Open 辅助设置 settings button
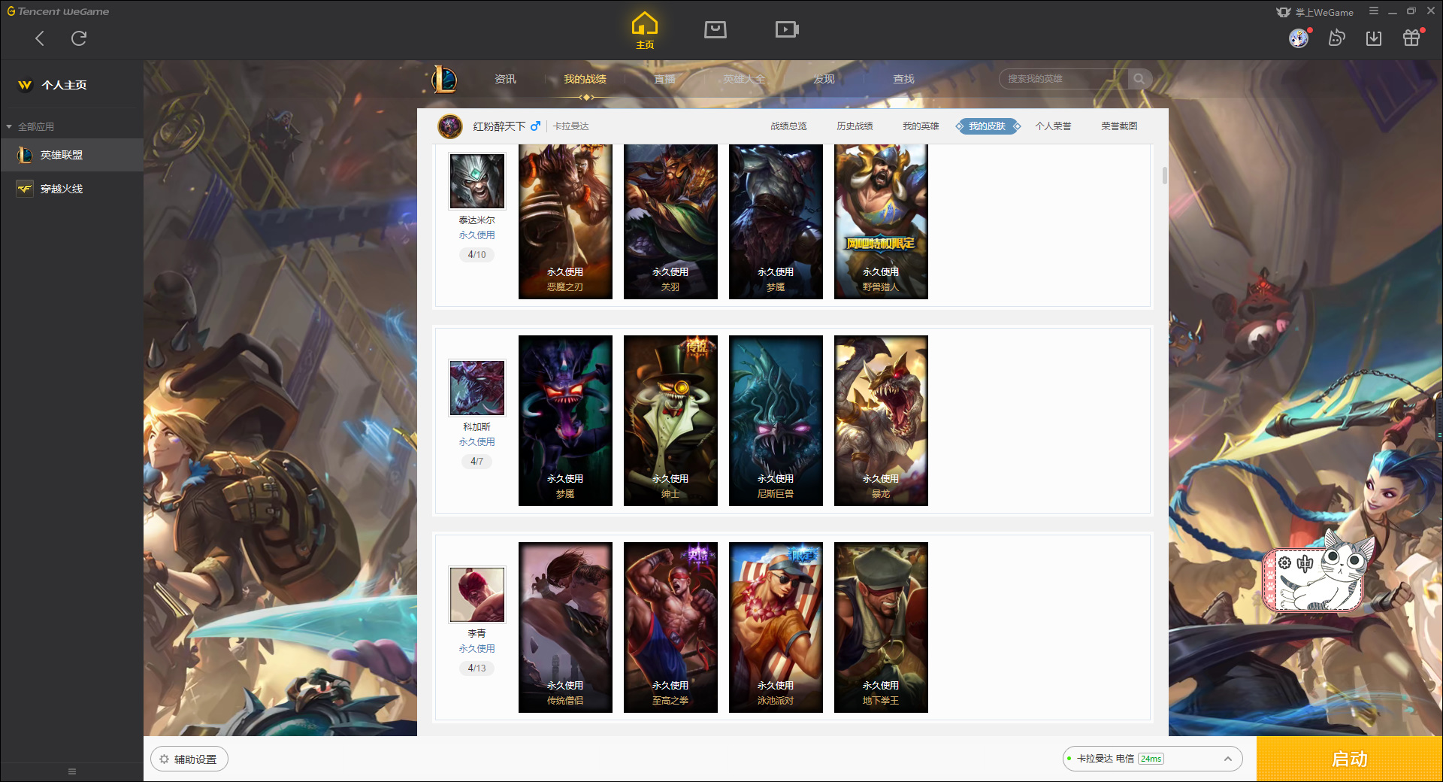Screen dimensions: 1443x782 click(x=189, y=759)
